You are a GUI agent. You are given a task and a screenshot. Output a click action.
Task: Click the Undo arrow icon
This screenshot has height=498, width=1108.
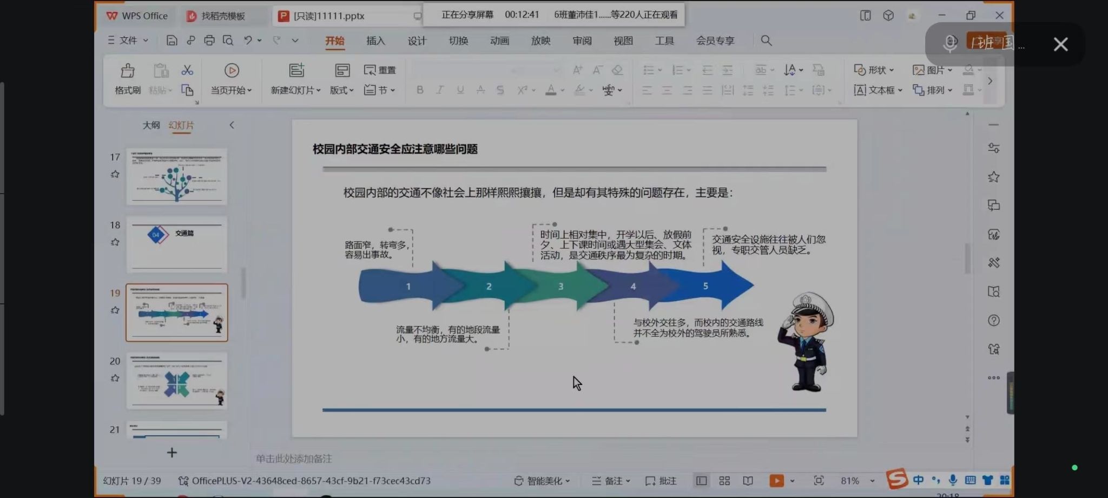pyautogui.click(x=248, y=41)
